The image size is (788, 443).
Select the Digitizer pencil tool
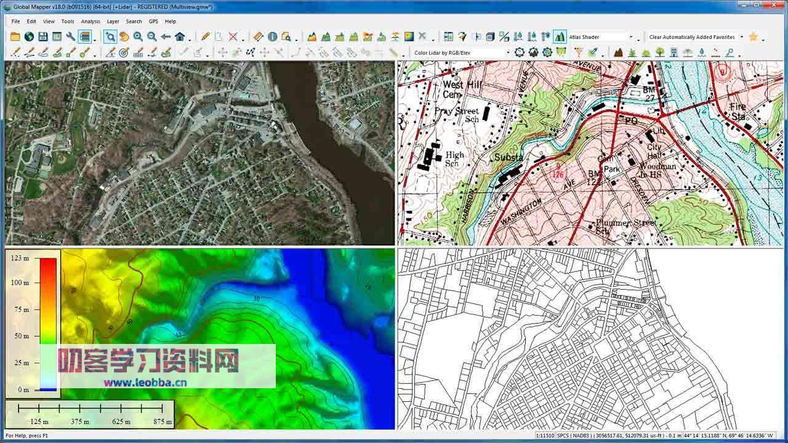205,37
